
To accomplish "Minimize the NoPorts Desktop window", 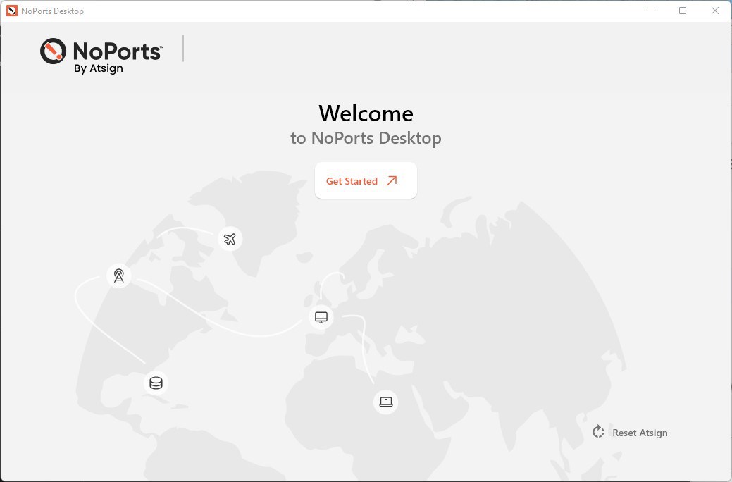I will point(651,11).
